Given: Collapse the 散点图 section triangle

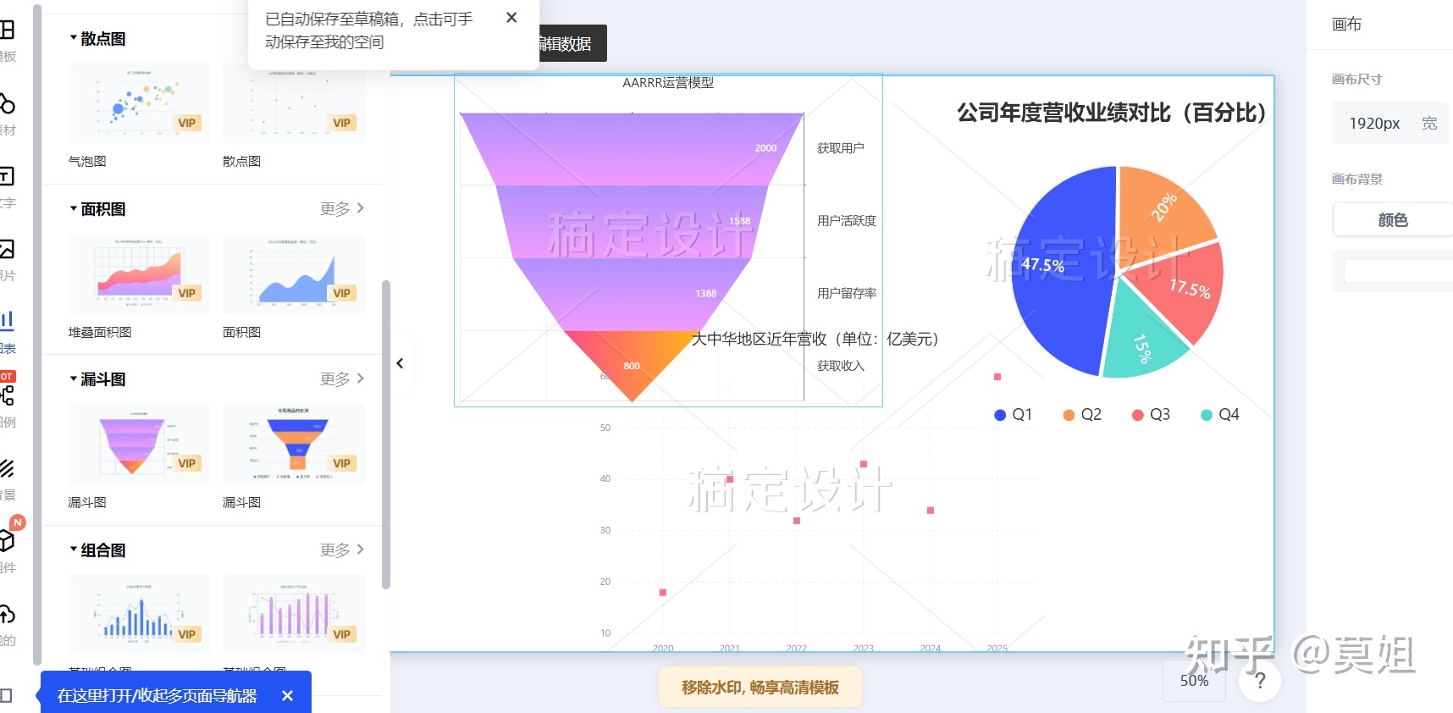Looking at the screenshot, I should click(74, 38).
